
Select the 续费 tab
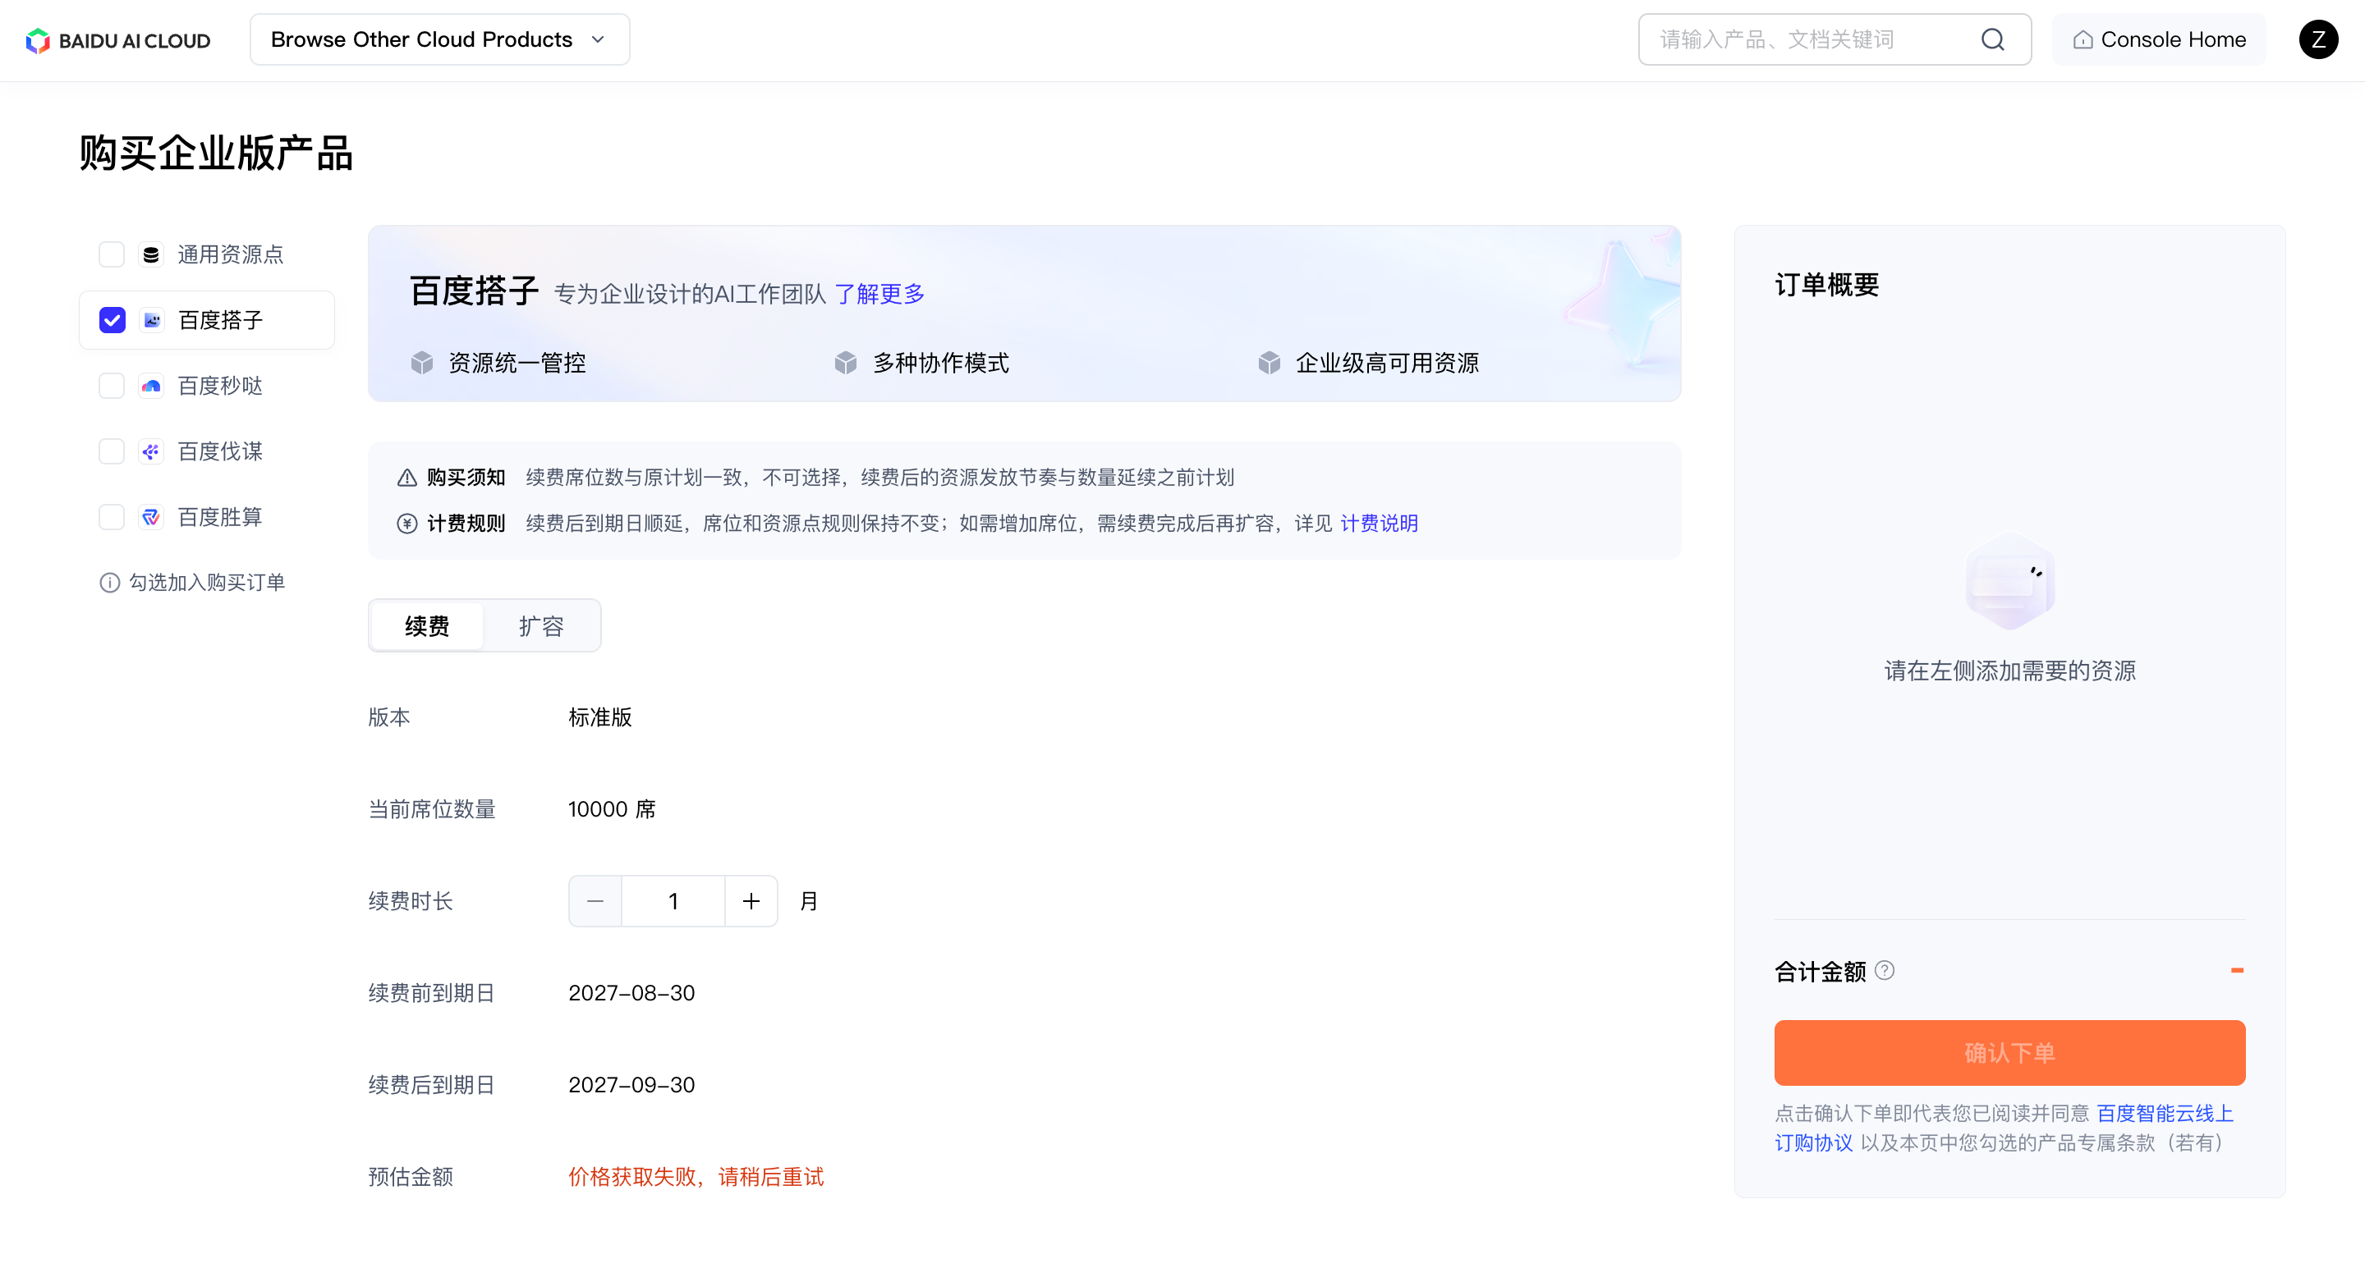428,626
